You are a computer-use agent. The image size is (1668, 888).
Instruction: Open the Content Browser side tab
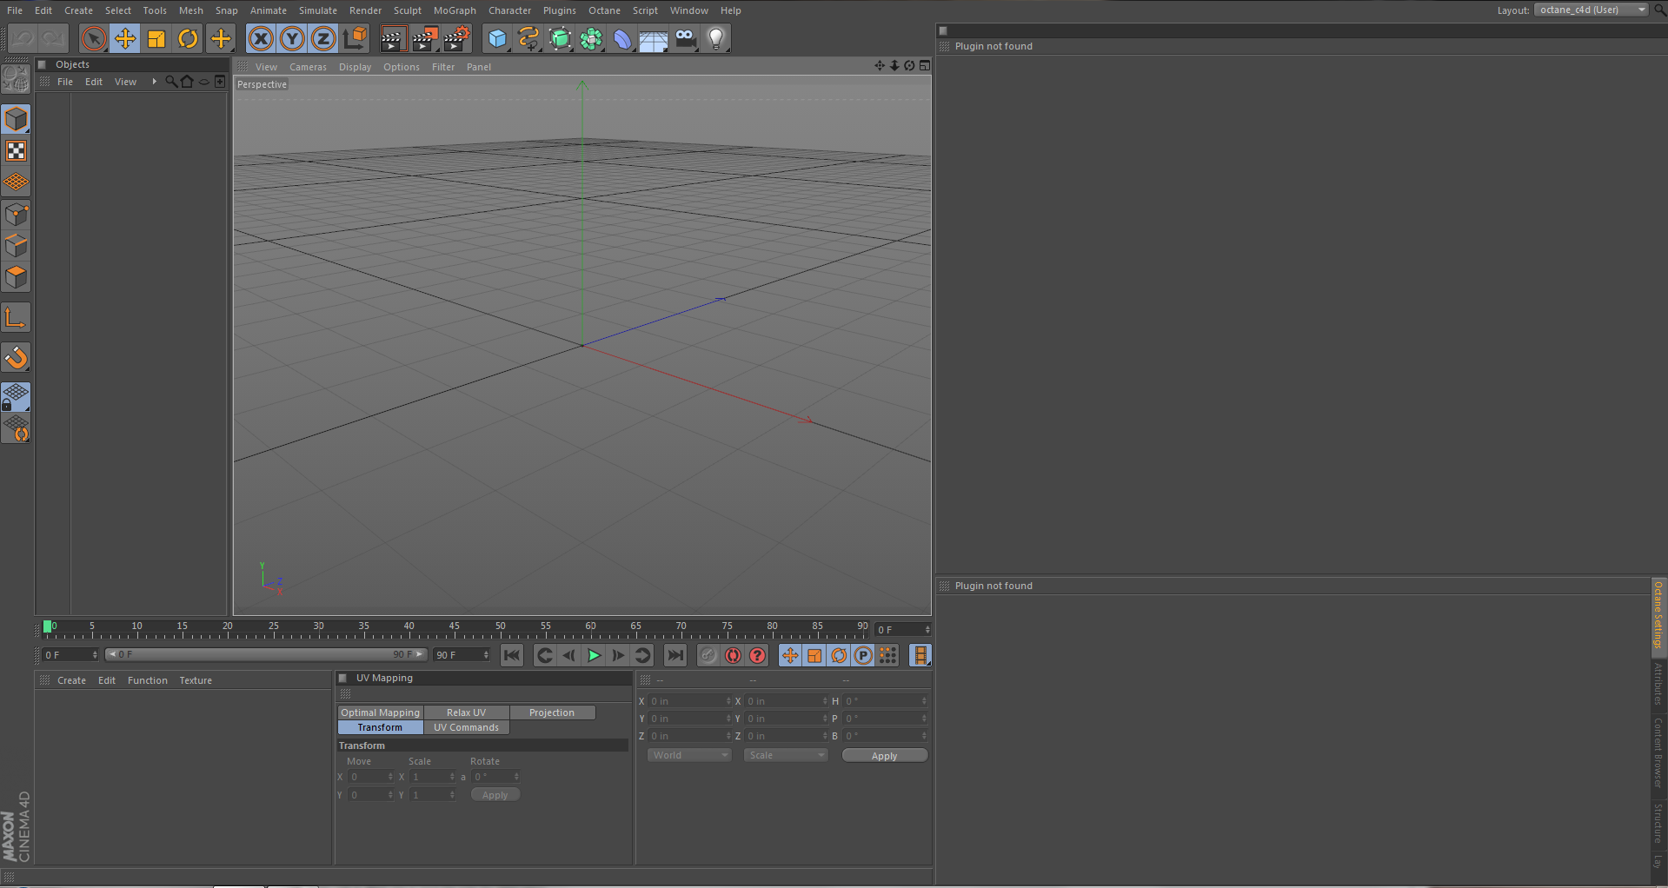[1658, 752]
